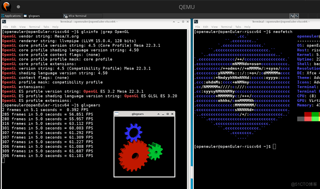The height and width of the screenshot is (189, 320).
Task: Open Edit menu in left terminal
Action: (x=14, y=26)
